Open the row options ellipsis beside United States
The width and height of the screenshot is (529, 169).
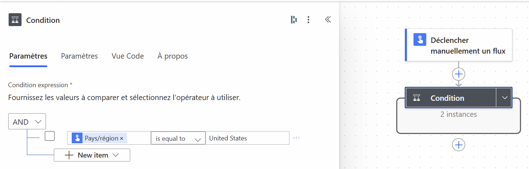pyautogui.click(x=296, y=138)
